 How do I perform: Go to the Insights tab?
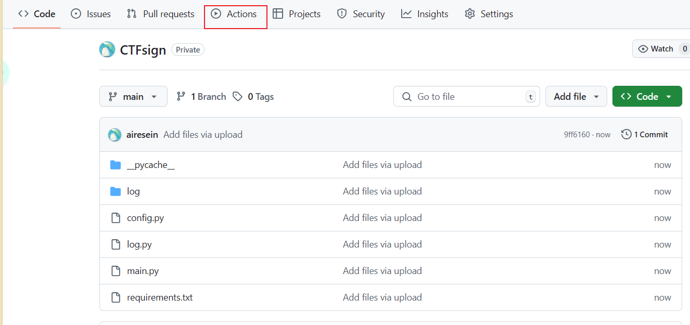[425, 14]
